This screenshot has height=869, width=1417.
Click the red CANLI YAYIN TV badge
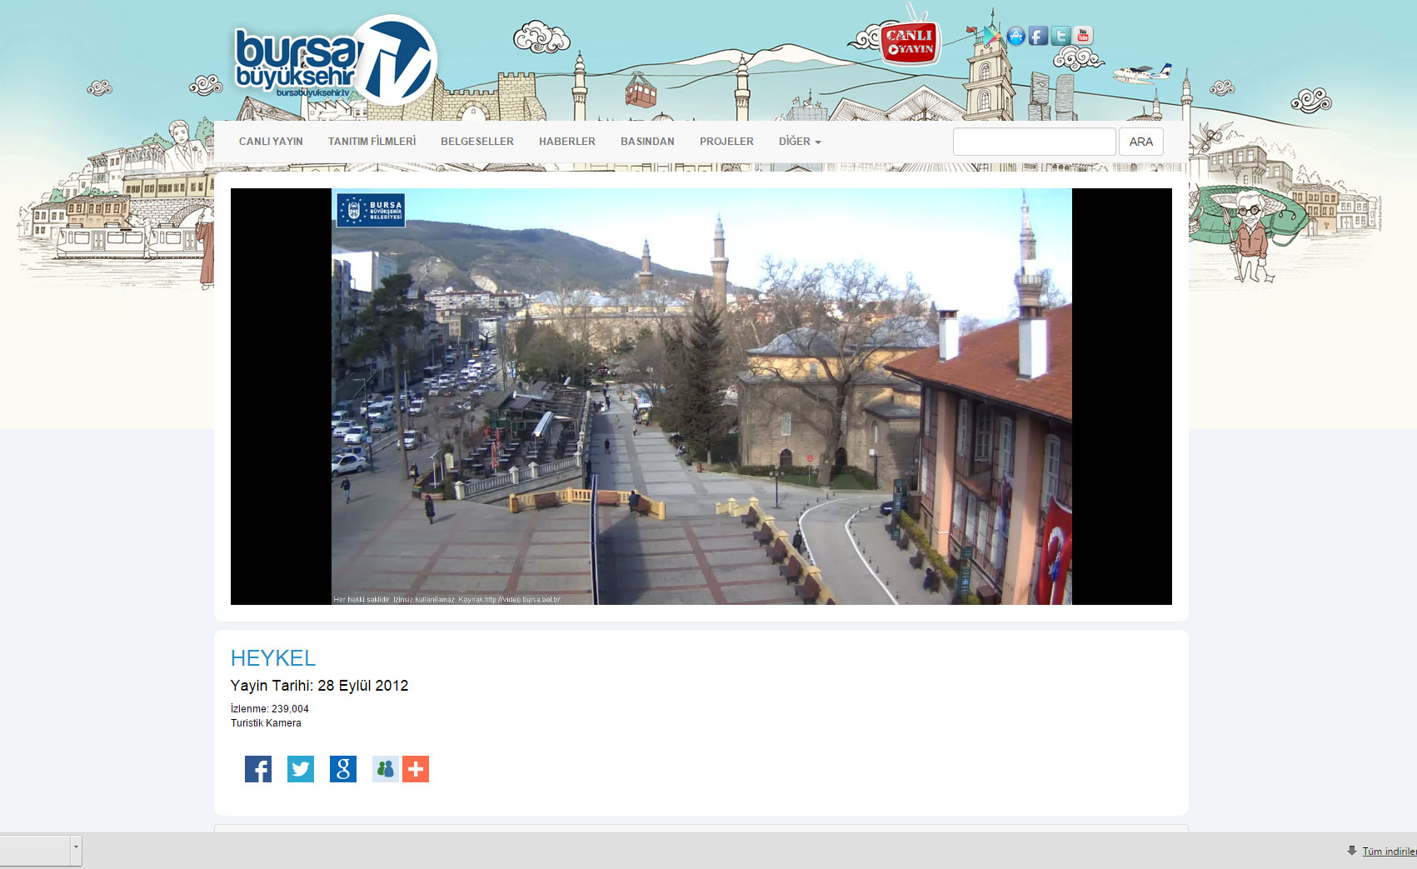click(x=910, y=43)
